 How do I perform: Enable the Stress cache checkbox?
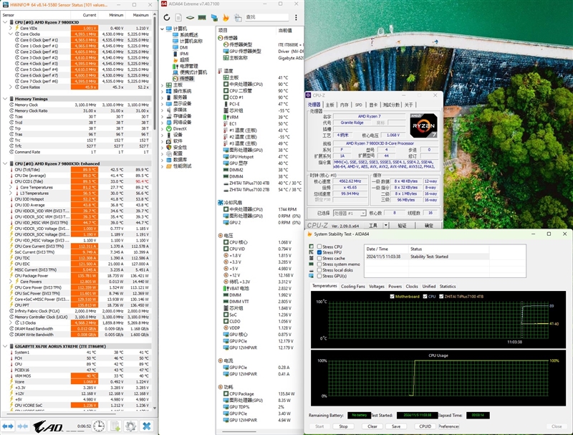coord(319,258)
